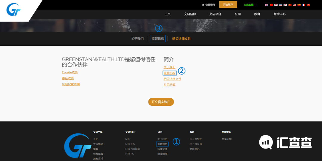Select the 相关法律文件 sub-tab

tap(182, 39)
